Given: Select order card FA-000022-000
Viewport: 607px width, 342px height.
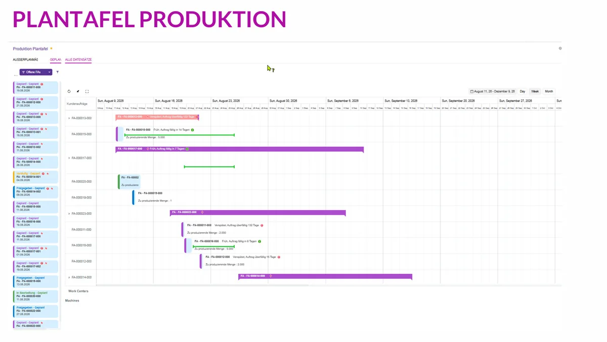Looking at the screenshot, I should (35, 311).
